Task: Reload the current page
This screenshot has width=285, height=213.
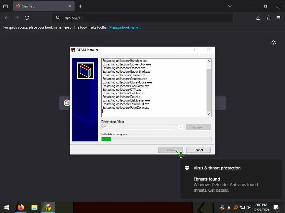Action: pos(27,18)
